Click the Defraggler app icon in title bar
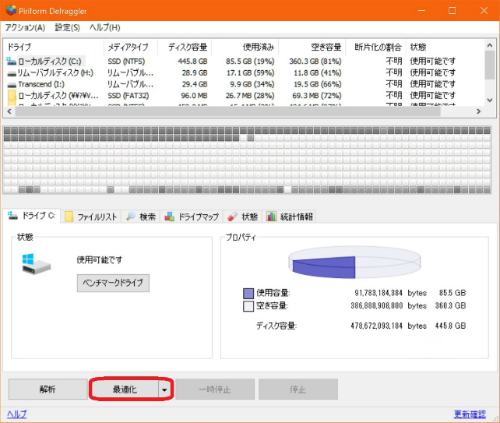The height and width of the screenshot is (423, 500). click(x=11, y=10)
